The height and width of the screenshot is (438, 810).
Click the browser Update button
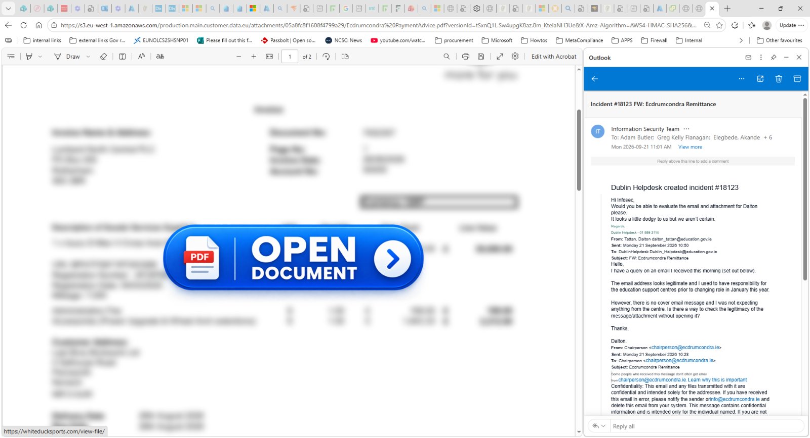click(791, 25)
